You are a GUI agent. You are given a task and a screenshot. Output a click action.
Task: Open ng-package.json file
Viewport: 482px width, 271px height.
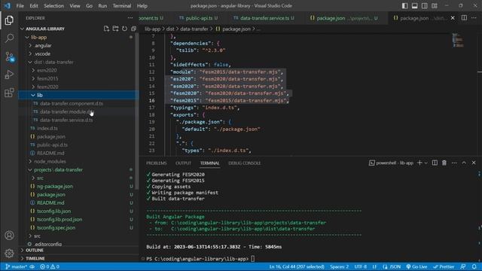(55, 186)
